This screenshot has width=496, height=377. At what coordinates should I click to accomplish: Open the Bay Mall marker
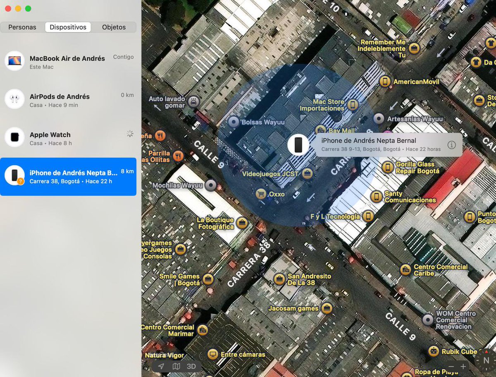[320, 130]
